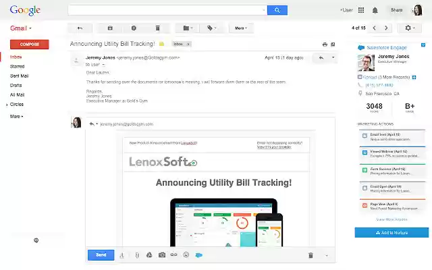The image size is (432, 270).
Task: Click the Salesforce Engage heading
Action: [x=387, y=48]
